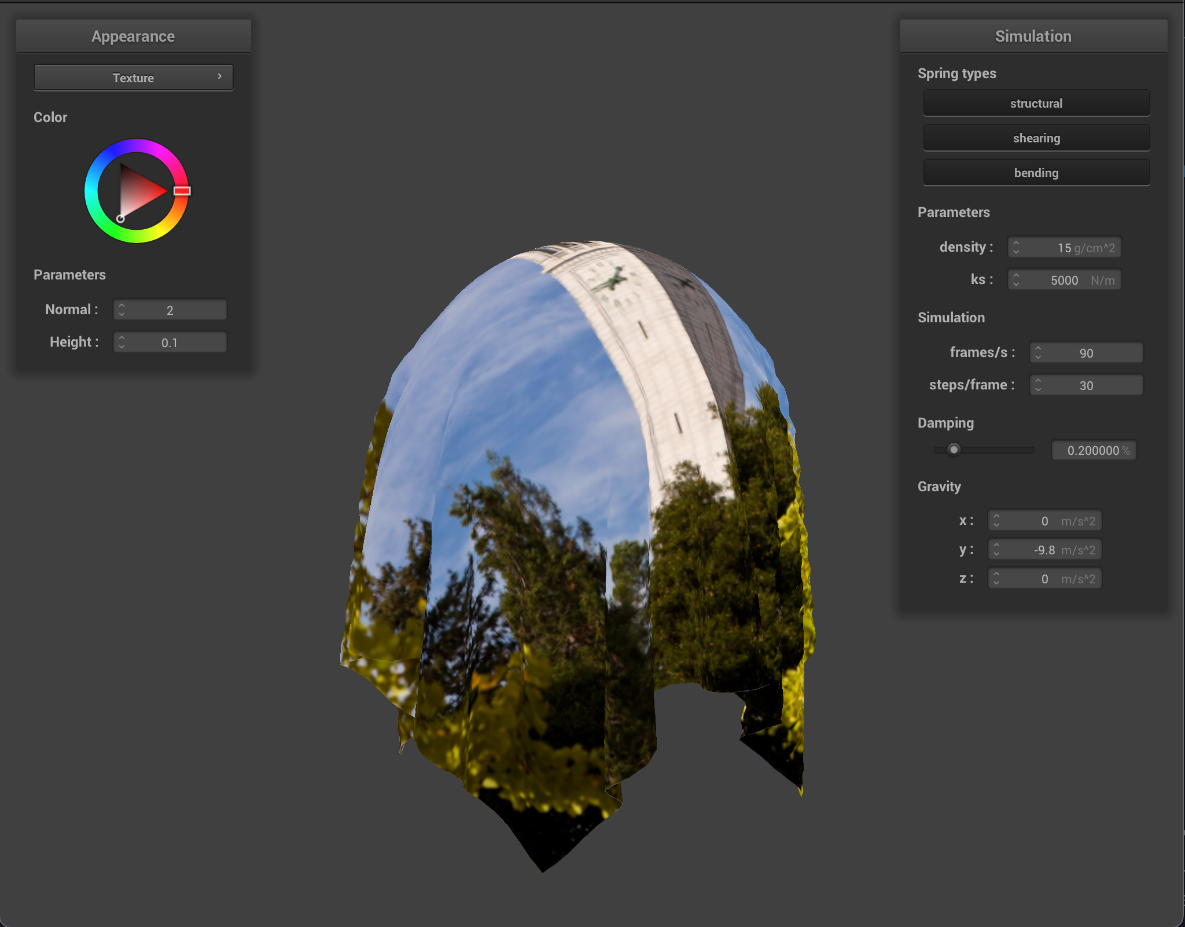
Task: Select the Simulation panel header
Action: [1033, 35]
